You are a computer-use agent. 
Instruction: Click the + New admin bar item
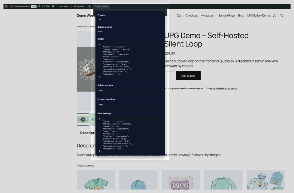pos(64,6)
